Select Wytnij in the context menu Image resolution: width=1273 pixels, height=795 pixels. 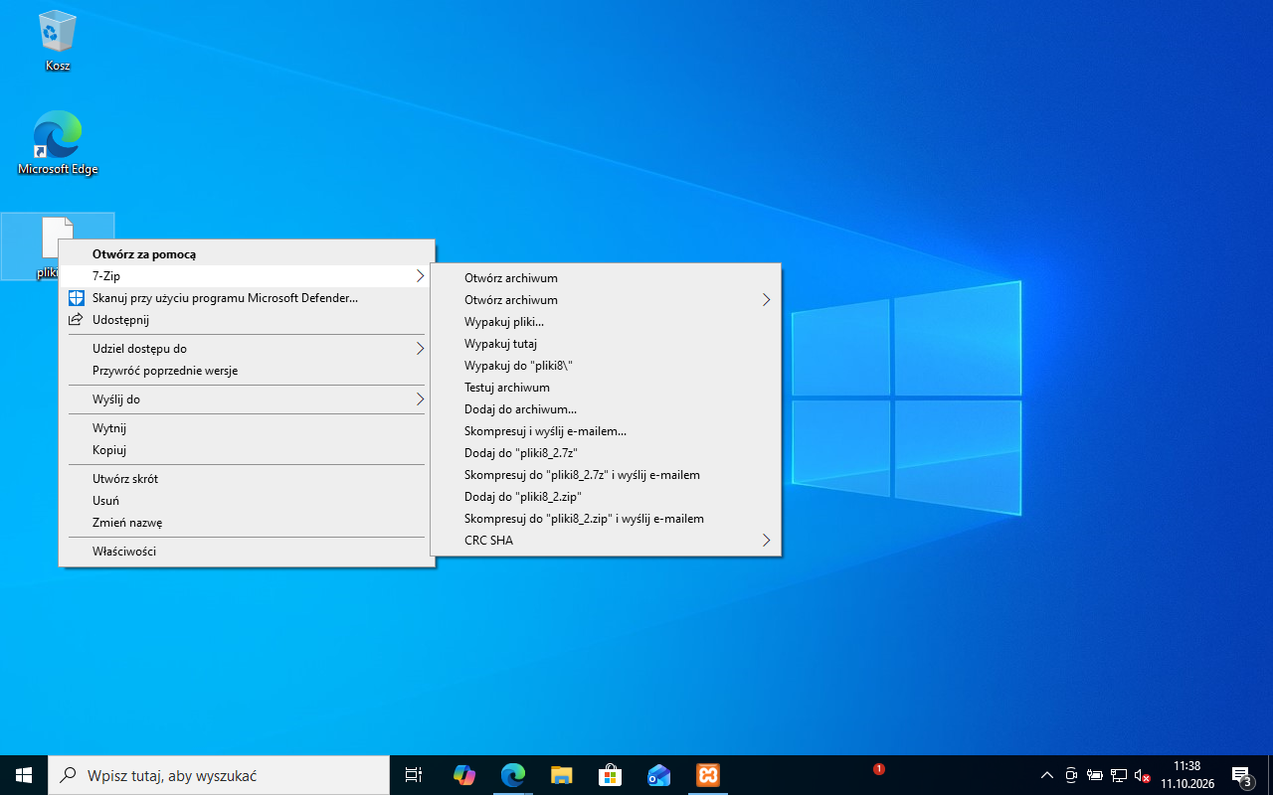click(247, 428)
